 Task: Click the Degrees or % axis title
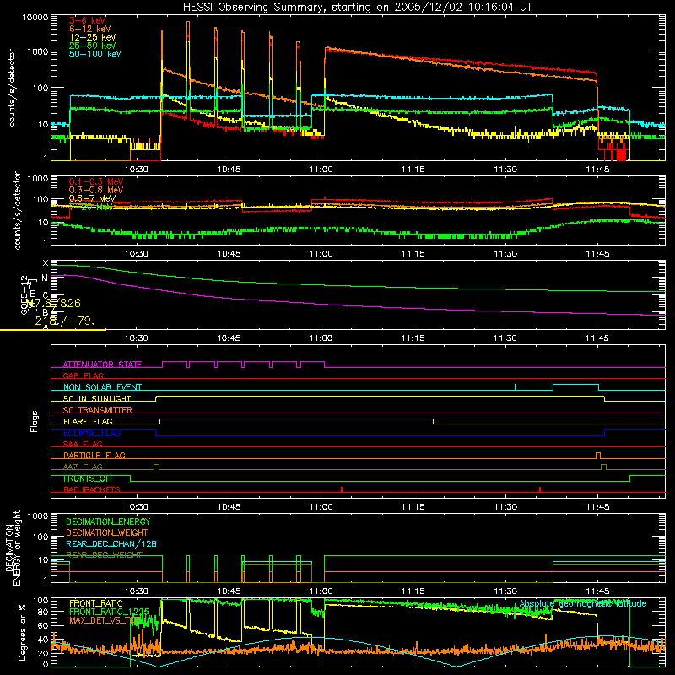(22, 632)
